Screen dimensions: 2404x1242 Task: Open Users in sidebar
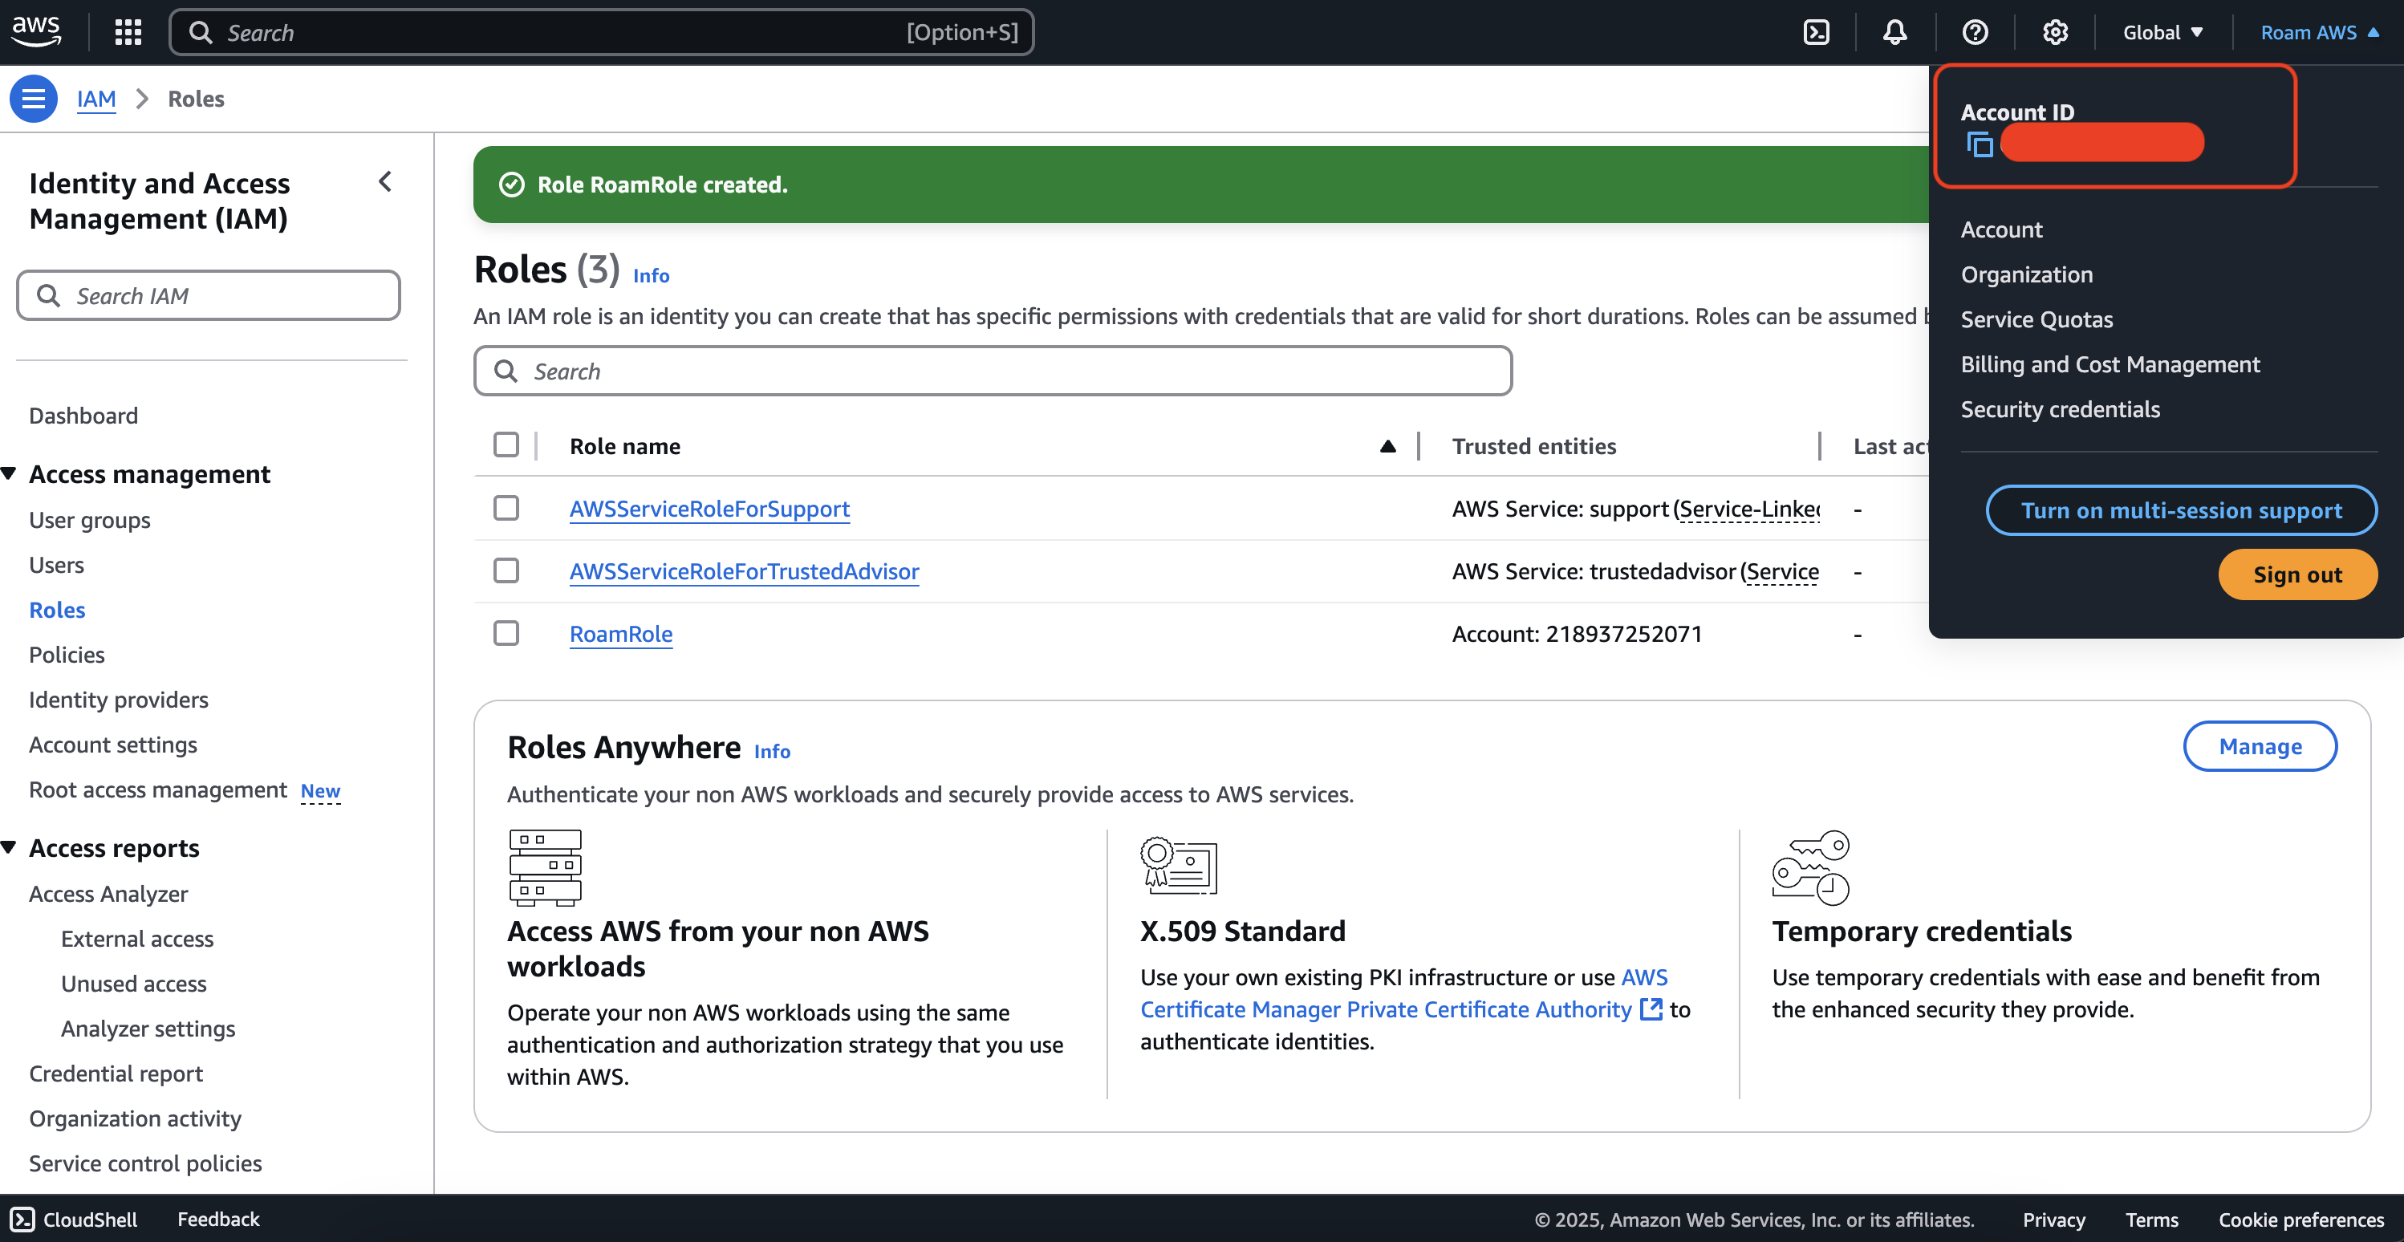tap(56, 565)
